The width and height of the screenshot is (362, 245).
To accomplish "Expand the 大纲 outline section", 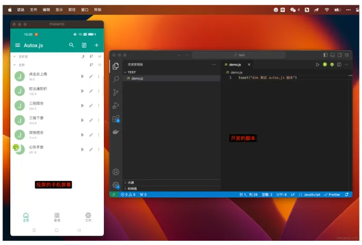I will click(x=130, y=182).
